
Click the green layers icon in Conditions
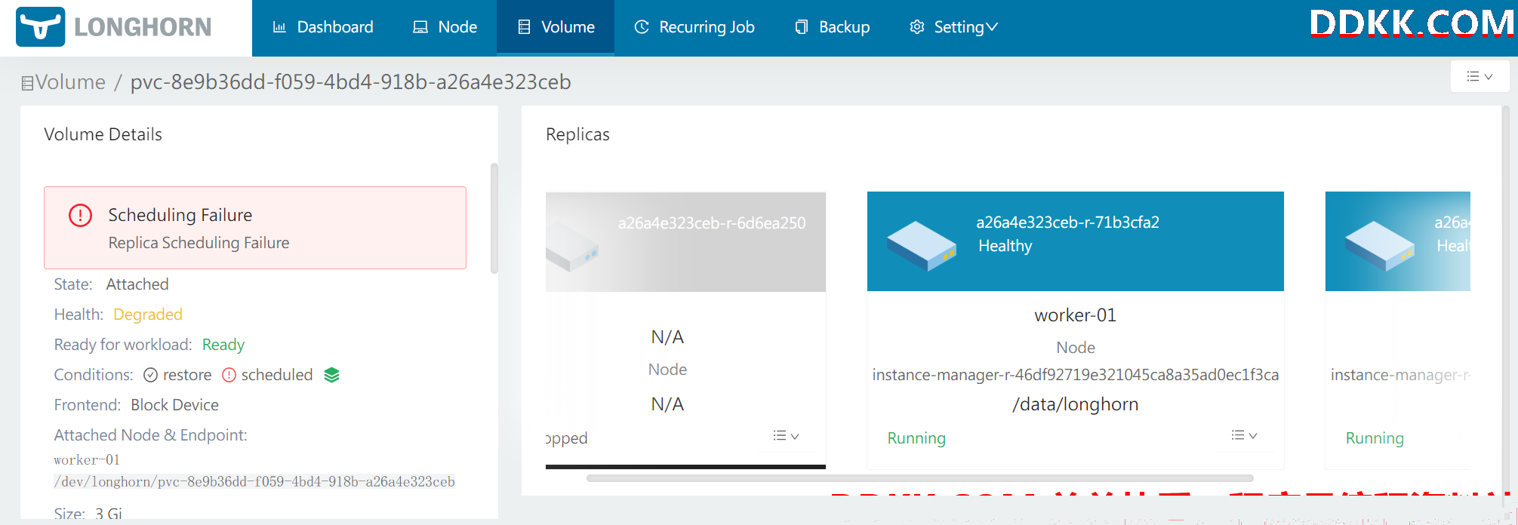[x=331, y=375]
